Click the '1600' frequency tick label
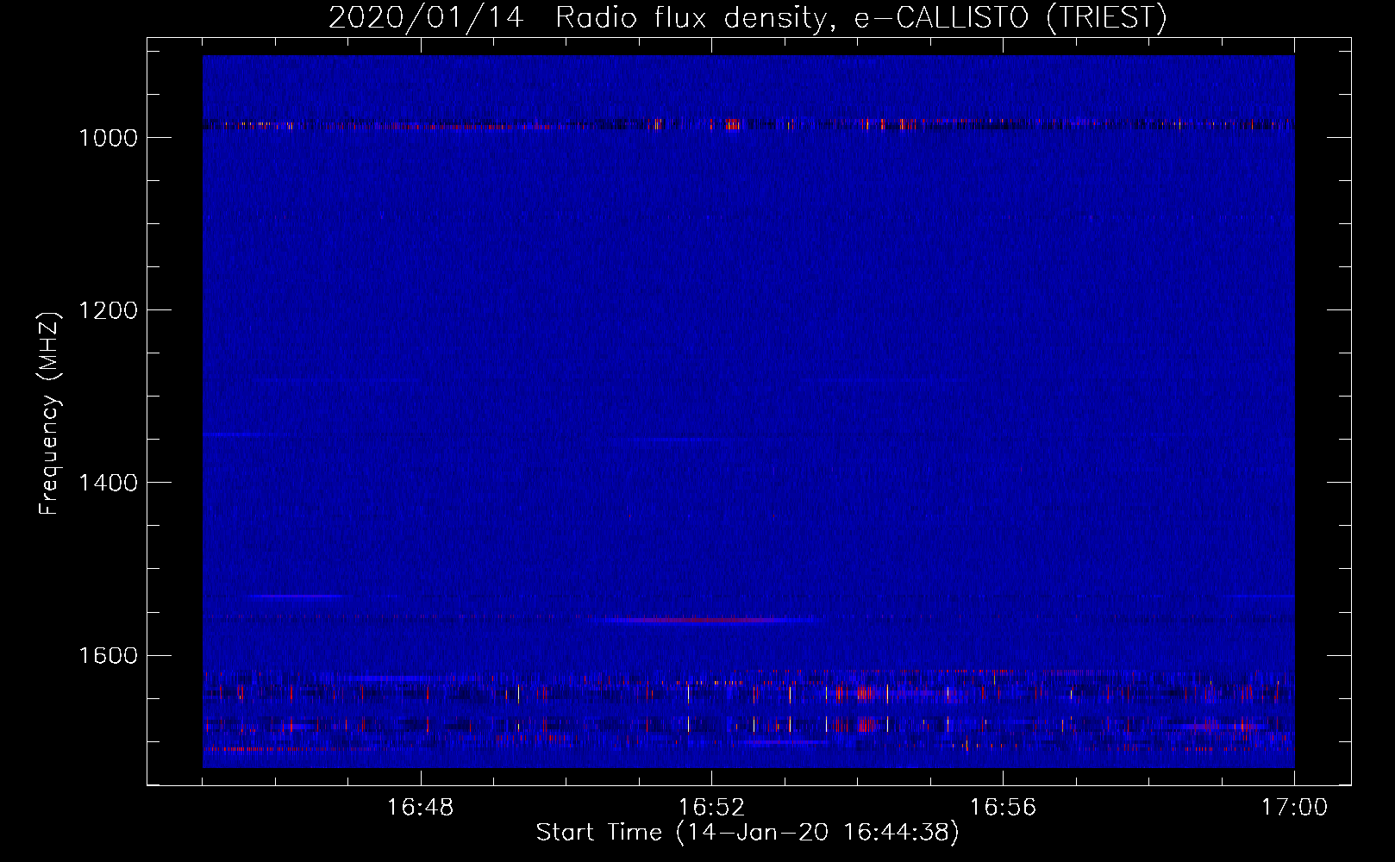 pos(108,655)
